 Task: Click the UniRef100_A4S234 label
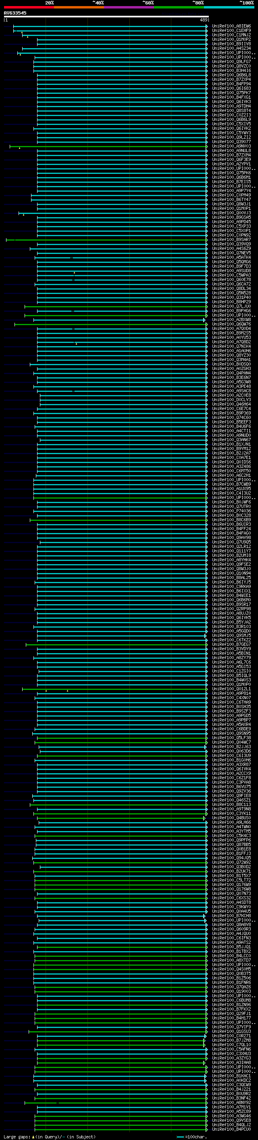231,48
